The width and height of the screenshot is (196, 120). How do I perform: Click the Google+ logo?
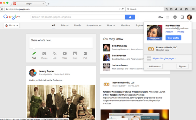pyautogui.click(x=12, y=17)
